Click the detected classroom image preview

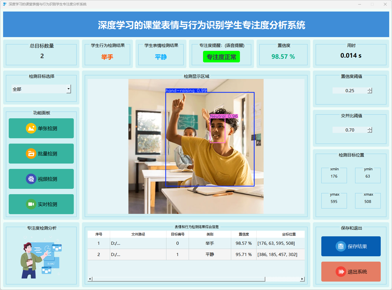point(196,146)
